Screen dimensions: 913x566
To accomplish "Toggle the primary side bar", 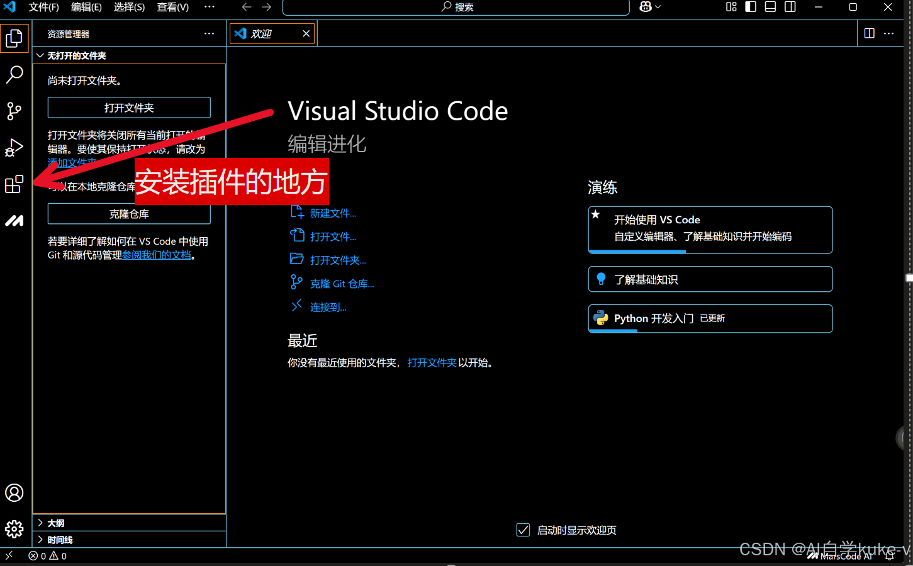I will pyautogui.click(x=751, y=7).
